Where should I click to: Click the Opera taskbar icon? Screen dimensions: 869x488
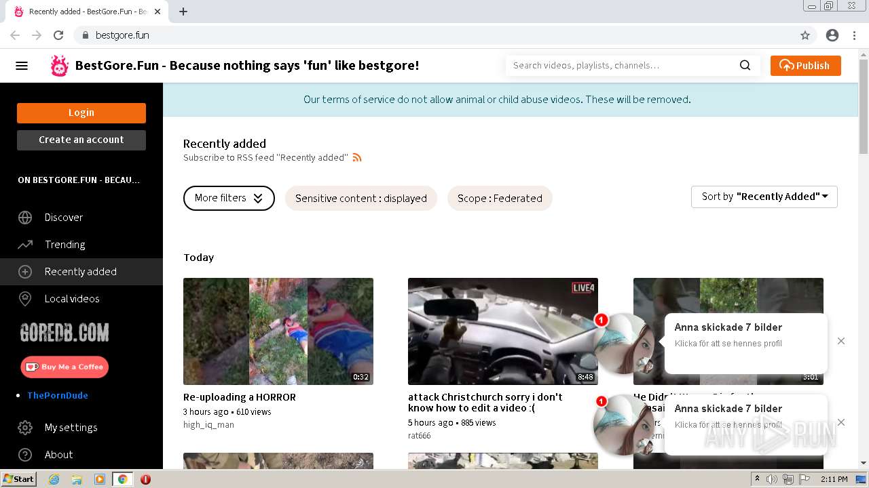145,479
